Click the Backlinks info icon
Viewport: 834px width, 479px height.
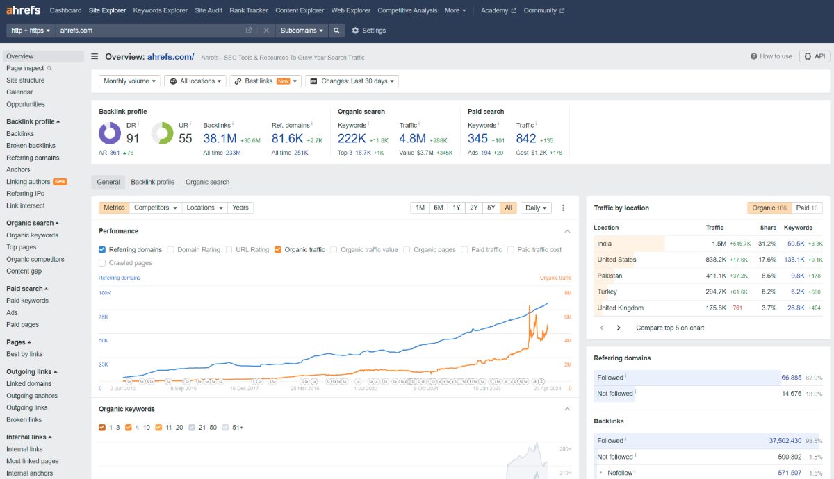[234, 124]
